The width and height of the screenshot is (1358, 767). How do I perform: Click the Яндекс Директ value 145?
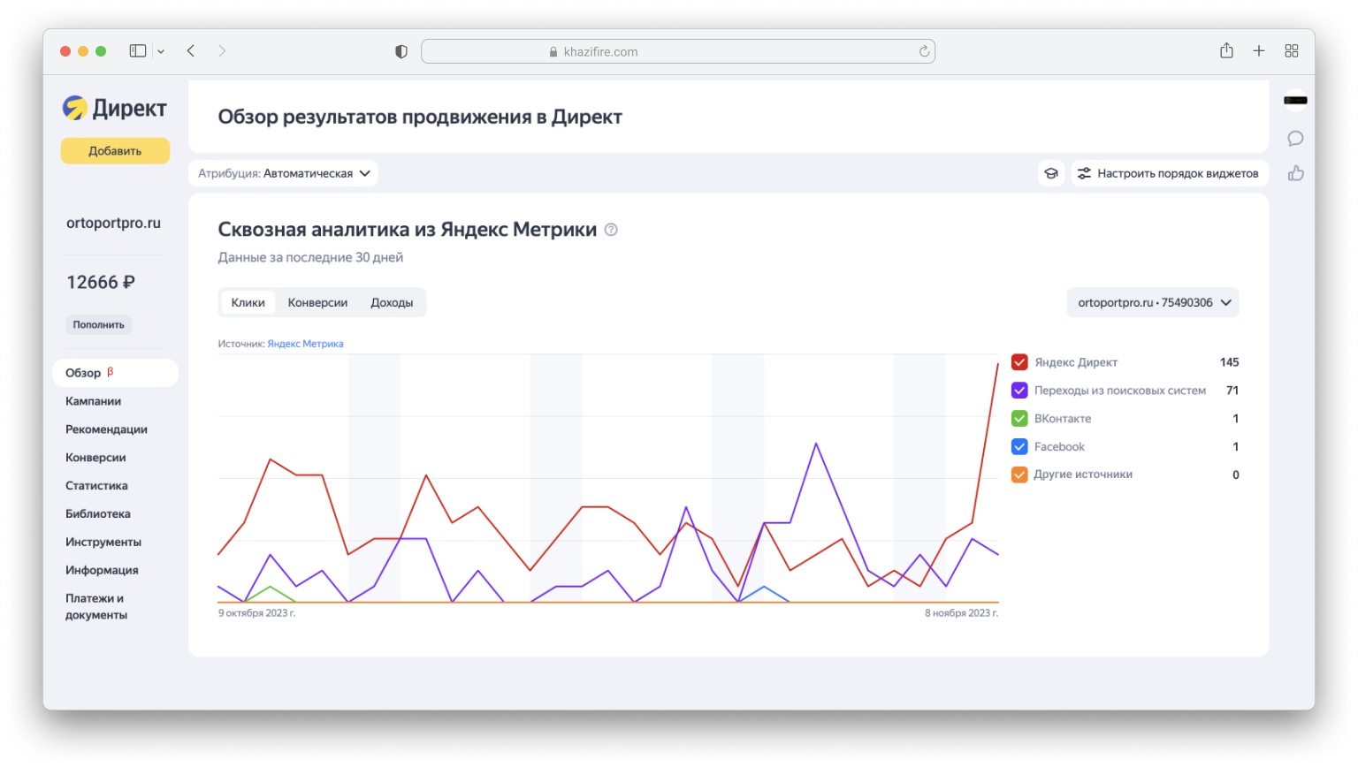[1229, 362]
